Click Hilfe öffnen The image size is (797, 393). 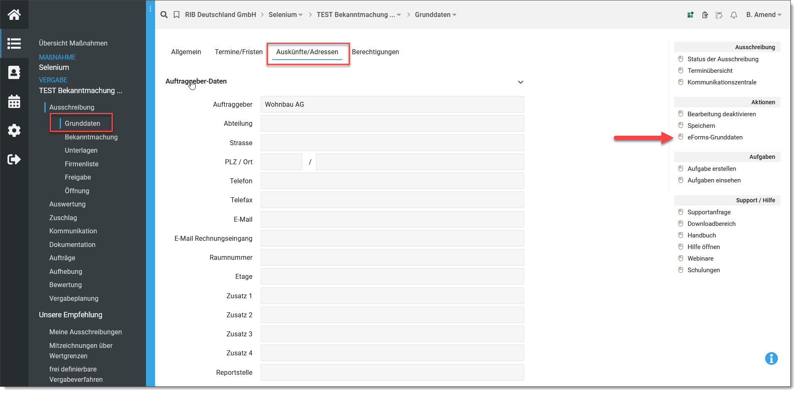(x=704, y=247)
